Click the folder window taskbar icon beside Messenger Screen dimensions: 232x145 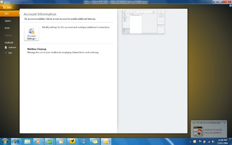point(61,142)
